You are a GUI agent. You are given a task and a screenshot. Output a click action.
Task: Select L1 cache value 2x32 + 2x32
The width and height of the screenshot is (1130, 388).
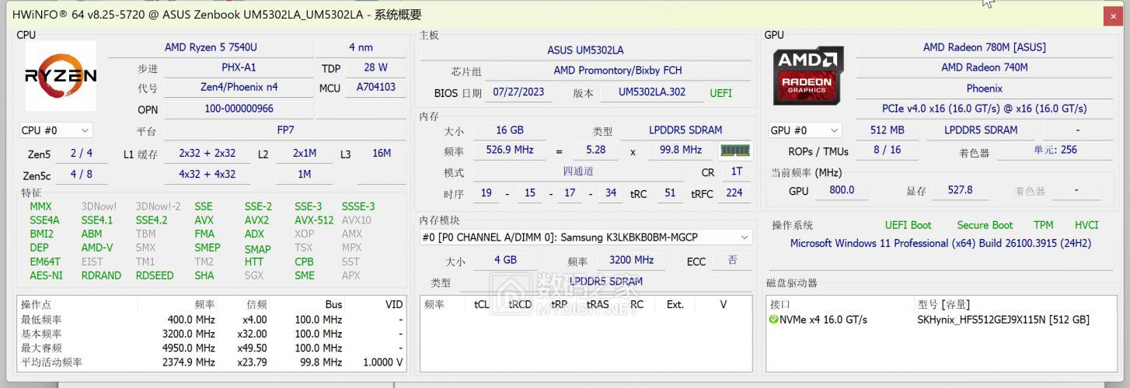click(208, 154)
